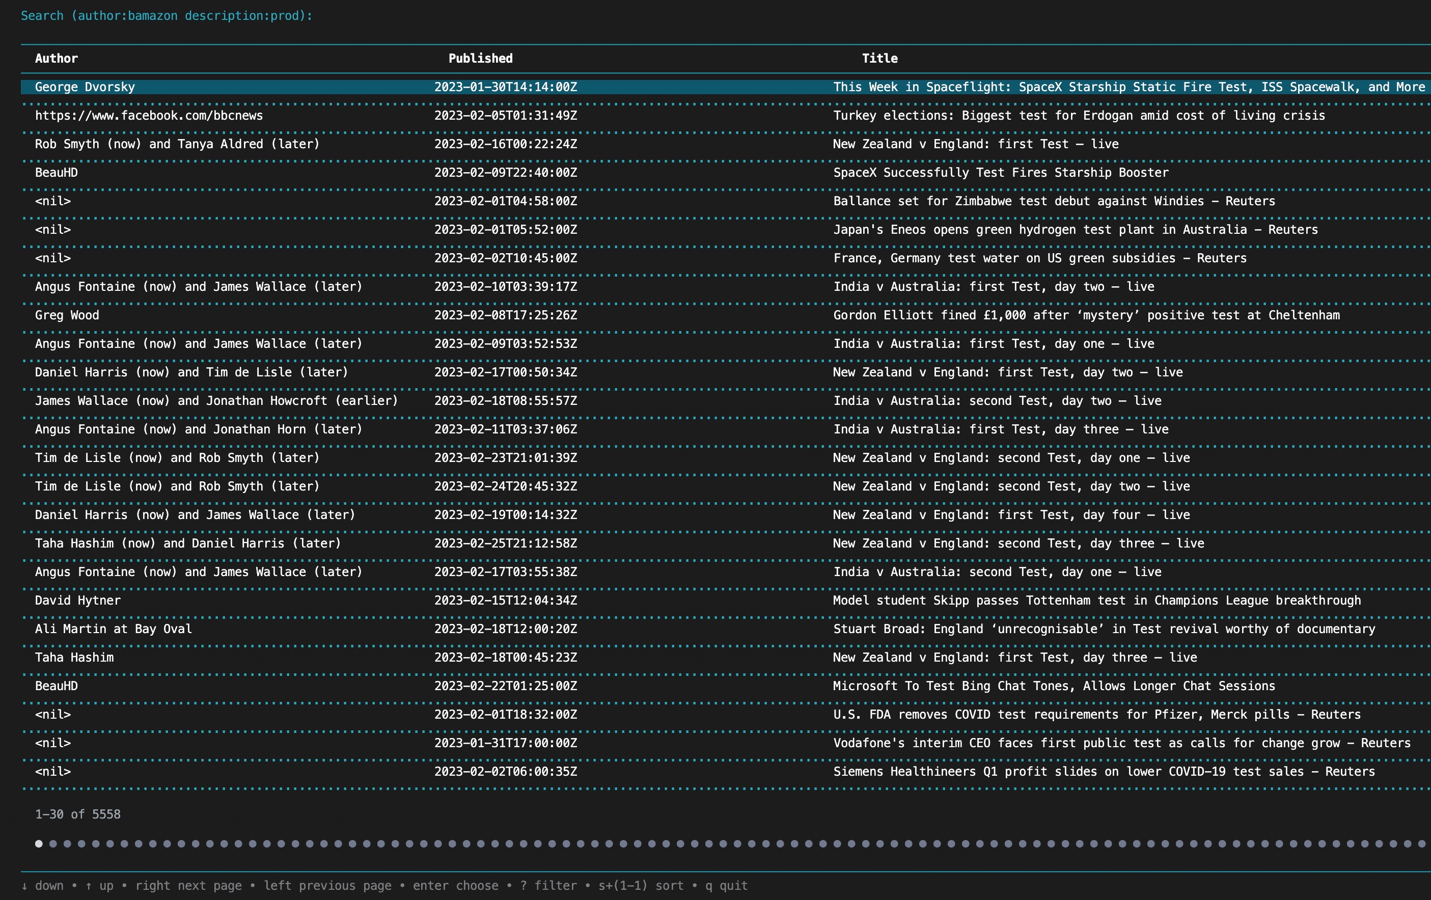This screenshot has height=900, width=1431.
Task: Select the Greg Wood author row
Action: pos(67,315)
